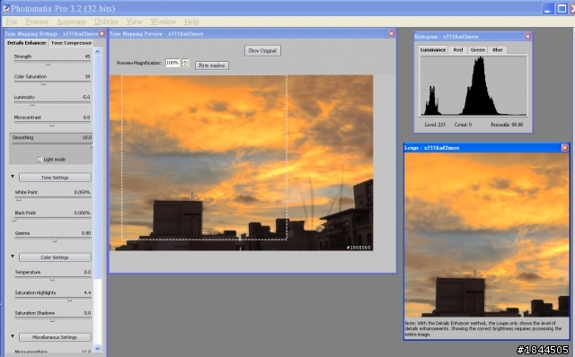Screen dimensions: 575x357
Task: Click the settings panel scroll down arrow
Action: coord(97,349)
